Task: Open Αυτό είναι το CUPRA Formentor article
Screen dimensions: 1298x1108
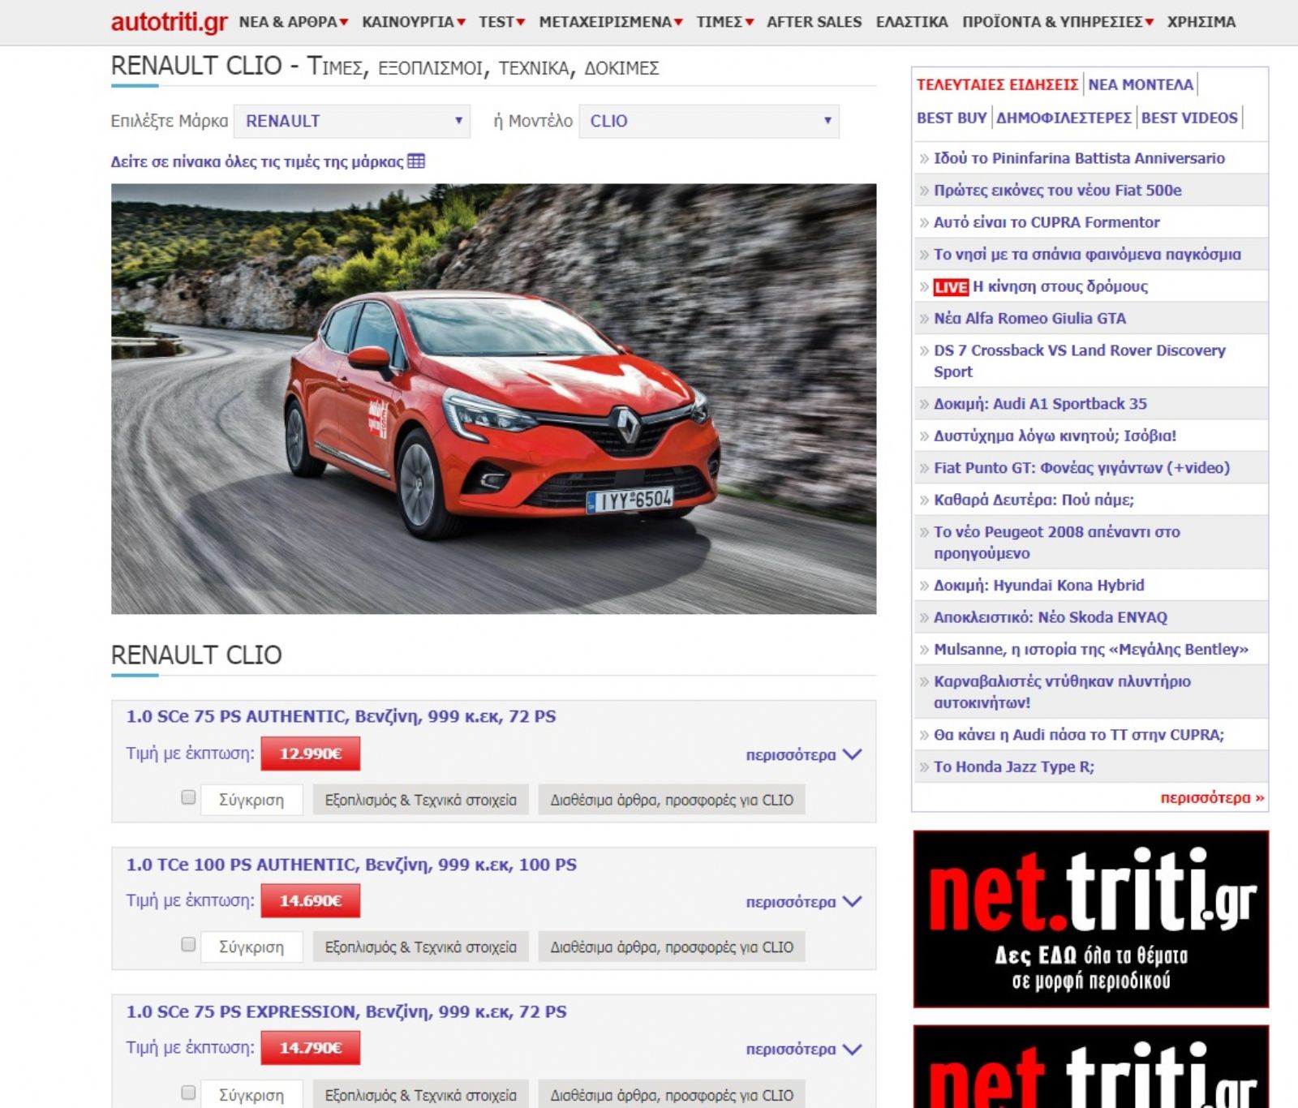Action: tap(1047, 222)
